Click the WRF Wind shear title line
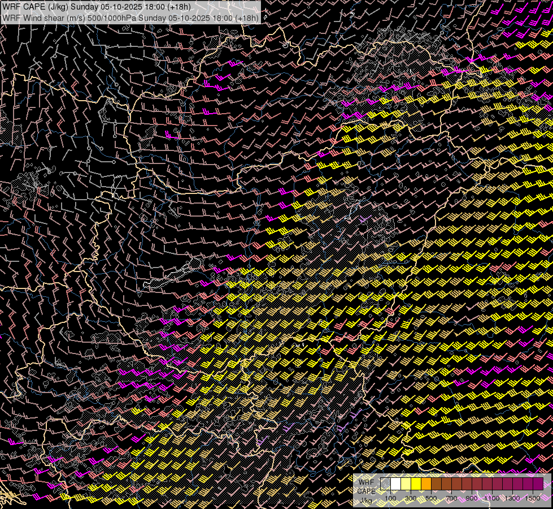Screen dimensions: 553x509 coord(130,18)
